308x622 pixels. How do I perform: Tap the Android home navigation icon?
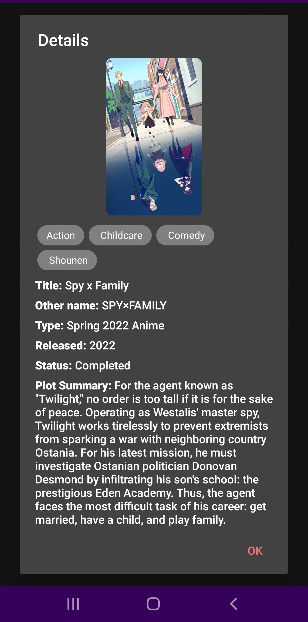coord(153,604)
